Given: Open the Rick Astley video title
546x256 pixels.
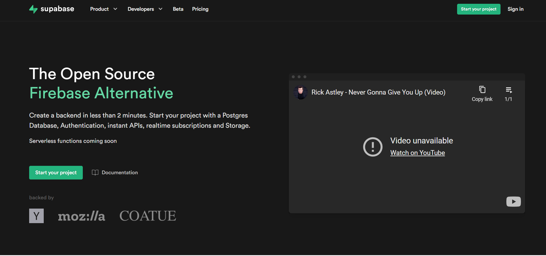Looking at the screenshot, I should tap(378, 92).
